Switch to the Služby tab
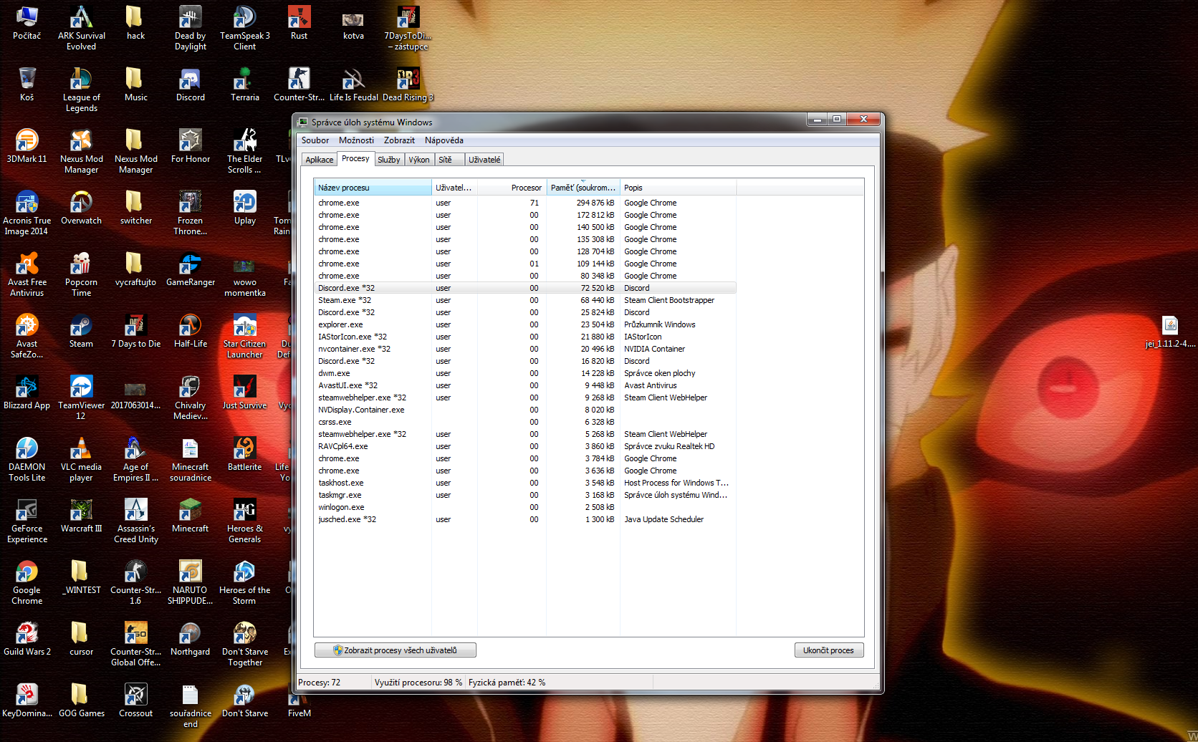Viewport: 1198px width, 742px height. (x=388, y=160)
